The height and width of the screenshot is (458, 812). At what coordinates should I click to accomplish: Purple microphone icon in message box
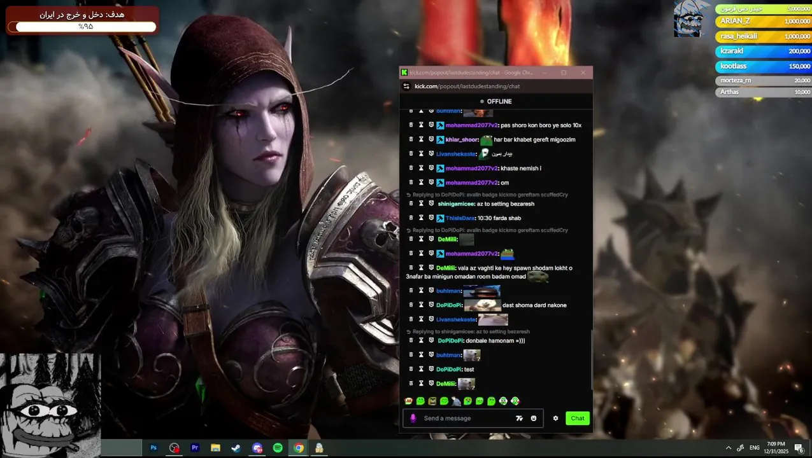pos(413,418)
